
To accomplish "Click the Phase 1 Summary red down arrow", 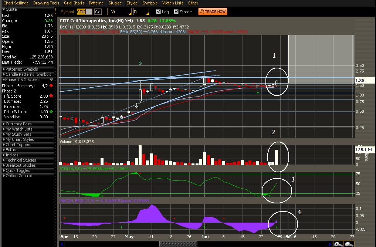I will 51,86.
